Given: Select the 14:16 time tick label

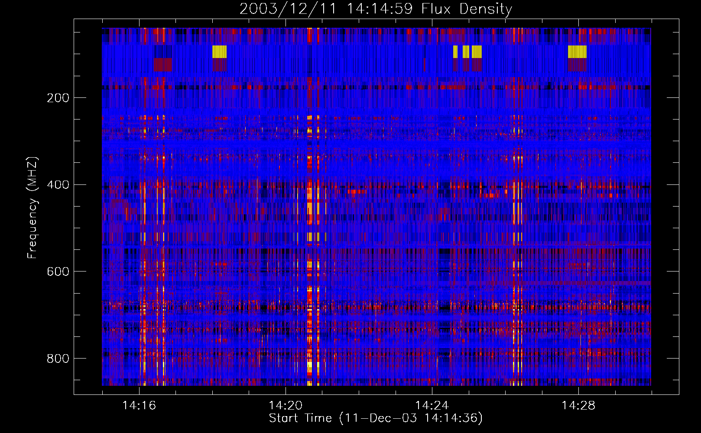Looking at the screenshot, I should click(139, 405).
